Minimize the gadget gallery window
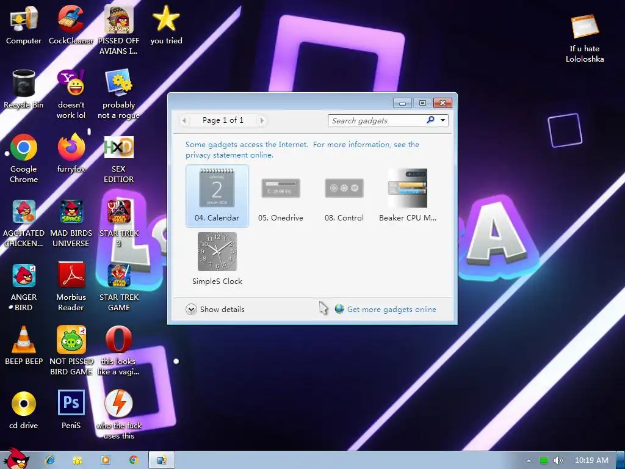 click(403, 103)
